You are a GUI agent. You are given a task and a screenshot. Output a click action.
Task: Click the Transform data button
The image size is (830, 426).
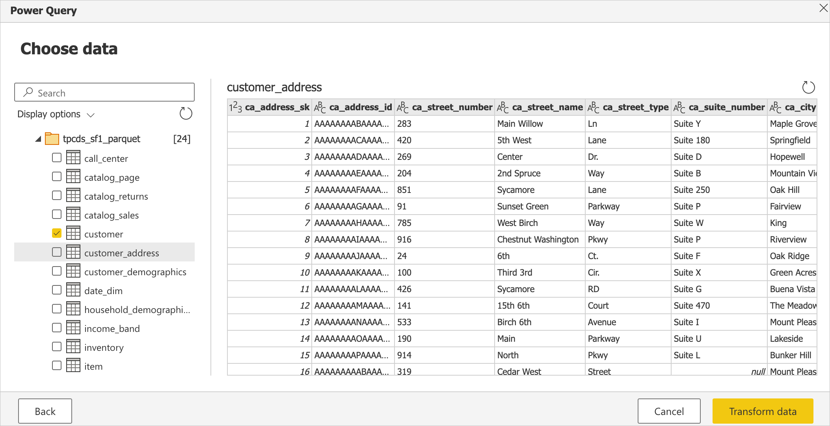click(x=761, y=411)
